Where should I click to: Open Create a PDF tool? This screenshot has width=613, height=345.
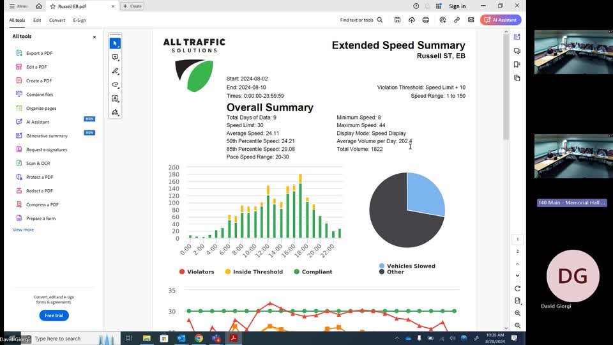pos(39,80)
